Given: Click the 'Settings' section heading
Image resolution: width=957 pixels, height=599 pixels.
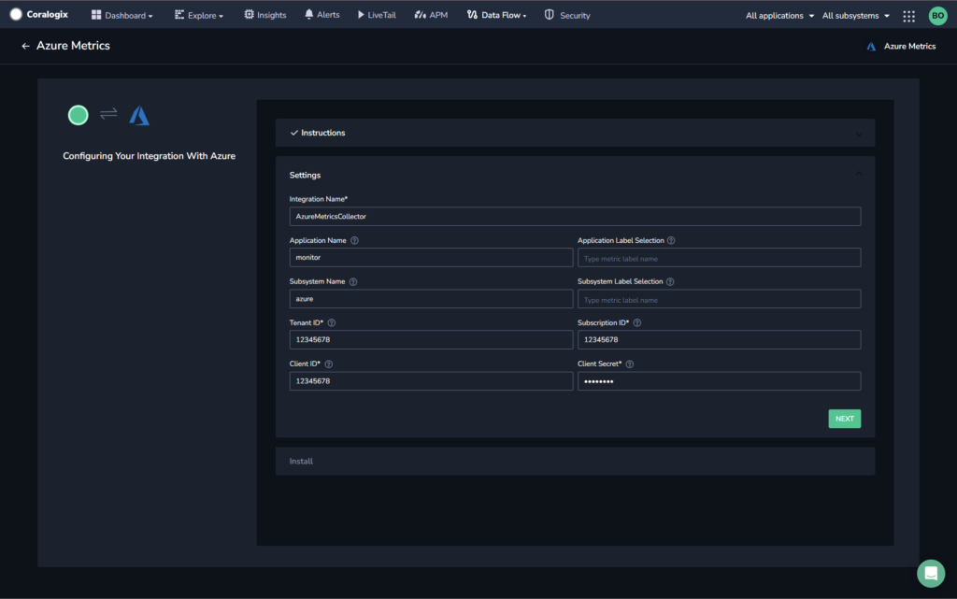Looking at the screenshot, I should pos(305,175).
